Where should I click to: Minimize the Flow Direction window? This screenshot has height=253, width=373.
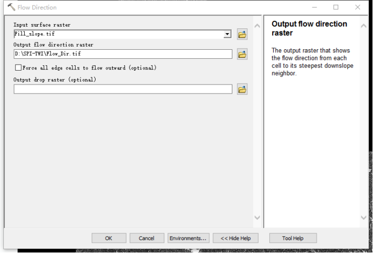coord(315,7)
